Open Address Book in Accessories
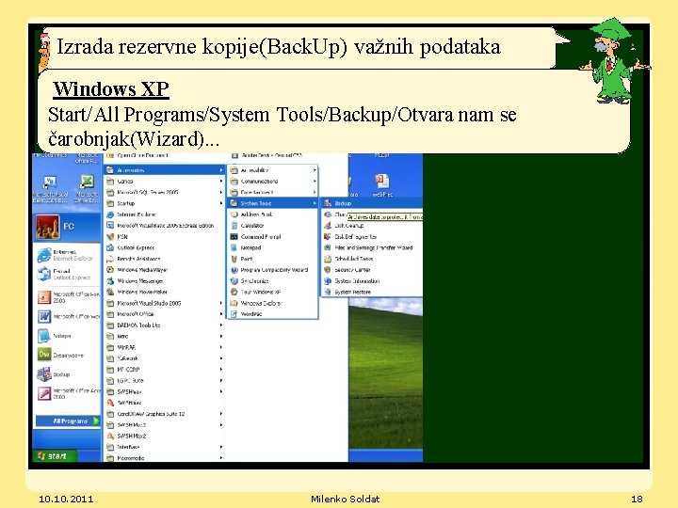 click(273, 214)
